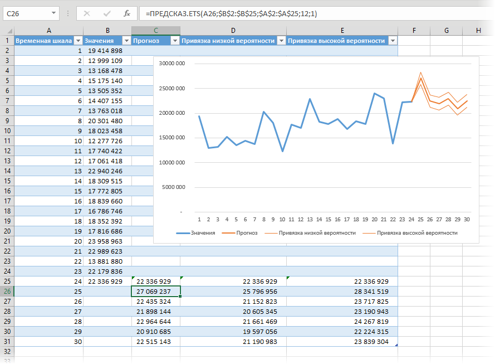Click the Confirm checkmark icon in formula bar
Viewport: 495px width, 364px height.
click(107, 13)
